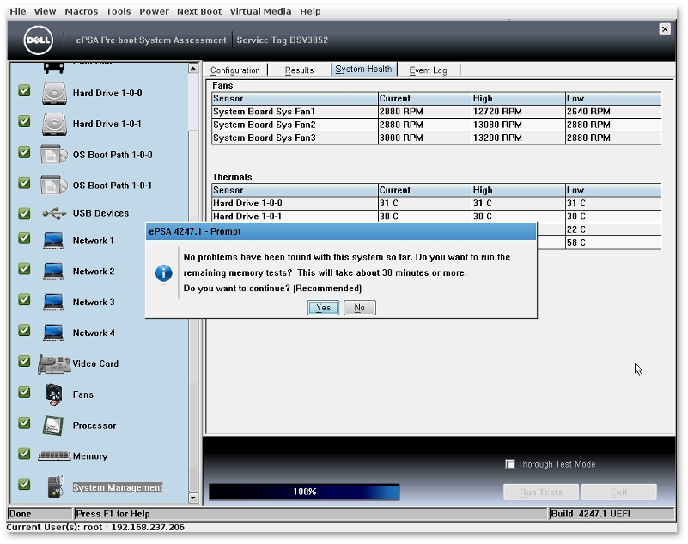Switch to the Configuration tab

[235, 70]
